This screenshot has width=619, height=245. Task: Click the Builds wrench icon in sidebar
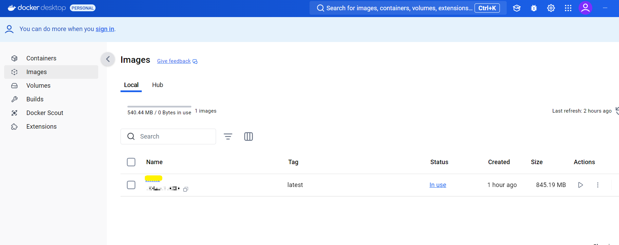pyautogui.click(x=14, y=99)
